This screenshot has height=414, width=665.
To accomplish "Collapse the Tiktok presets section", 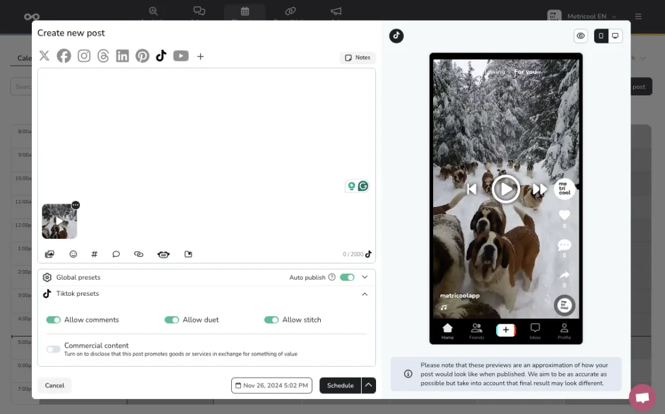I will click(x=364, y=294).
